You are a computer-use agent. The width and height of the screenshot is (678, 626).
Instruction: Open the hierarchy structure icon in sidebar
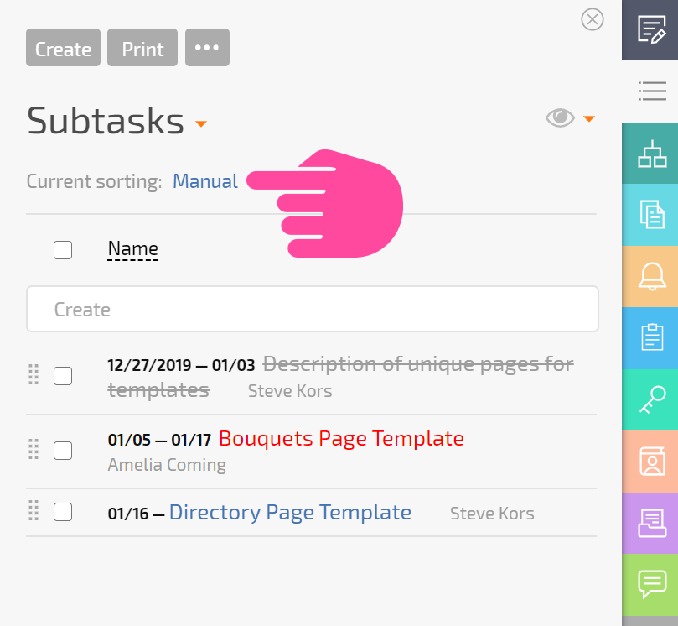click(650, 154)
